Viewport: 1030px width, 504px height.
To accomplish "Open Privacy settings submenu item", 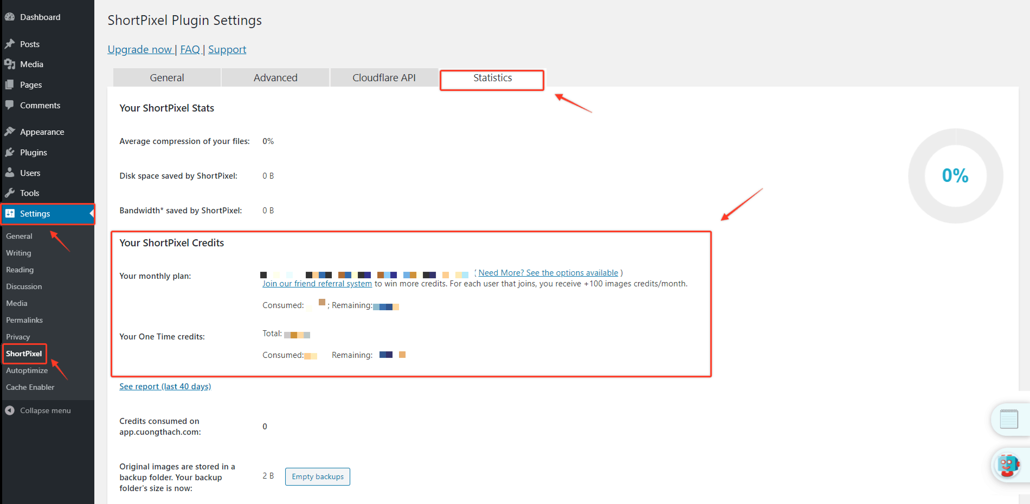I will [x=18, y=337].
